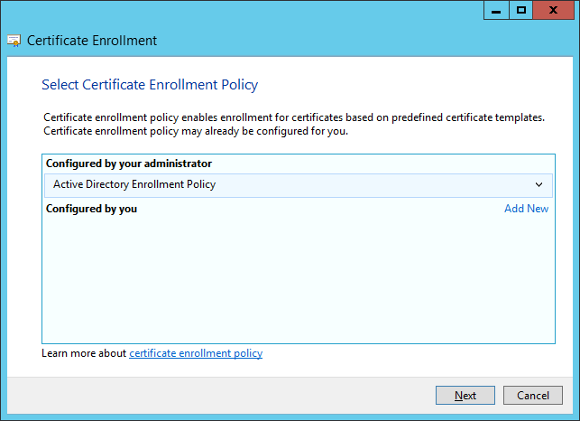Click the Configured by your administrator heading
The image size is (580, 421).
pyautogui.click(x=129, y=164)
